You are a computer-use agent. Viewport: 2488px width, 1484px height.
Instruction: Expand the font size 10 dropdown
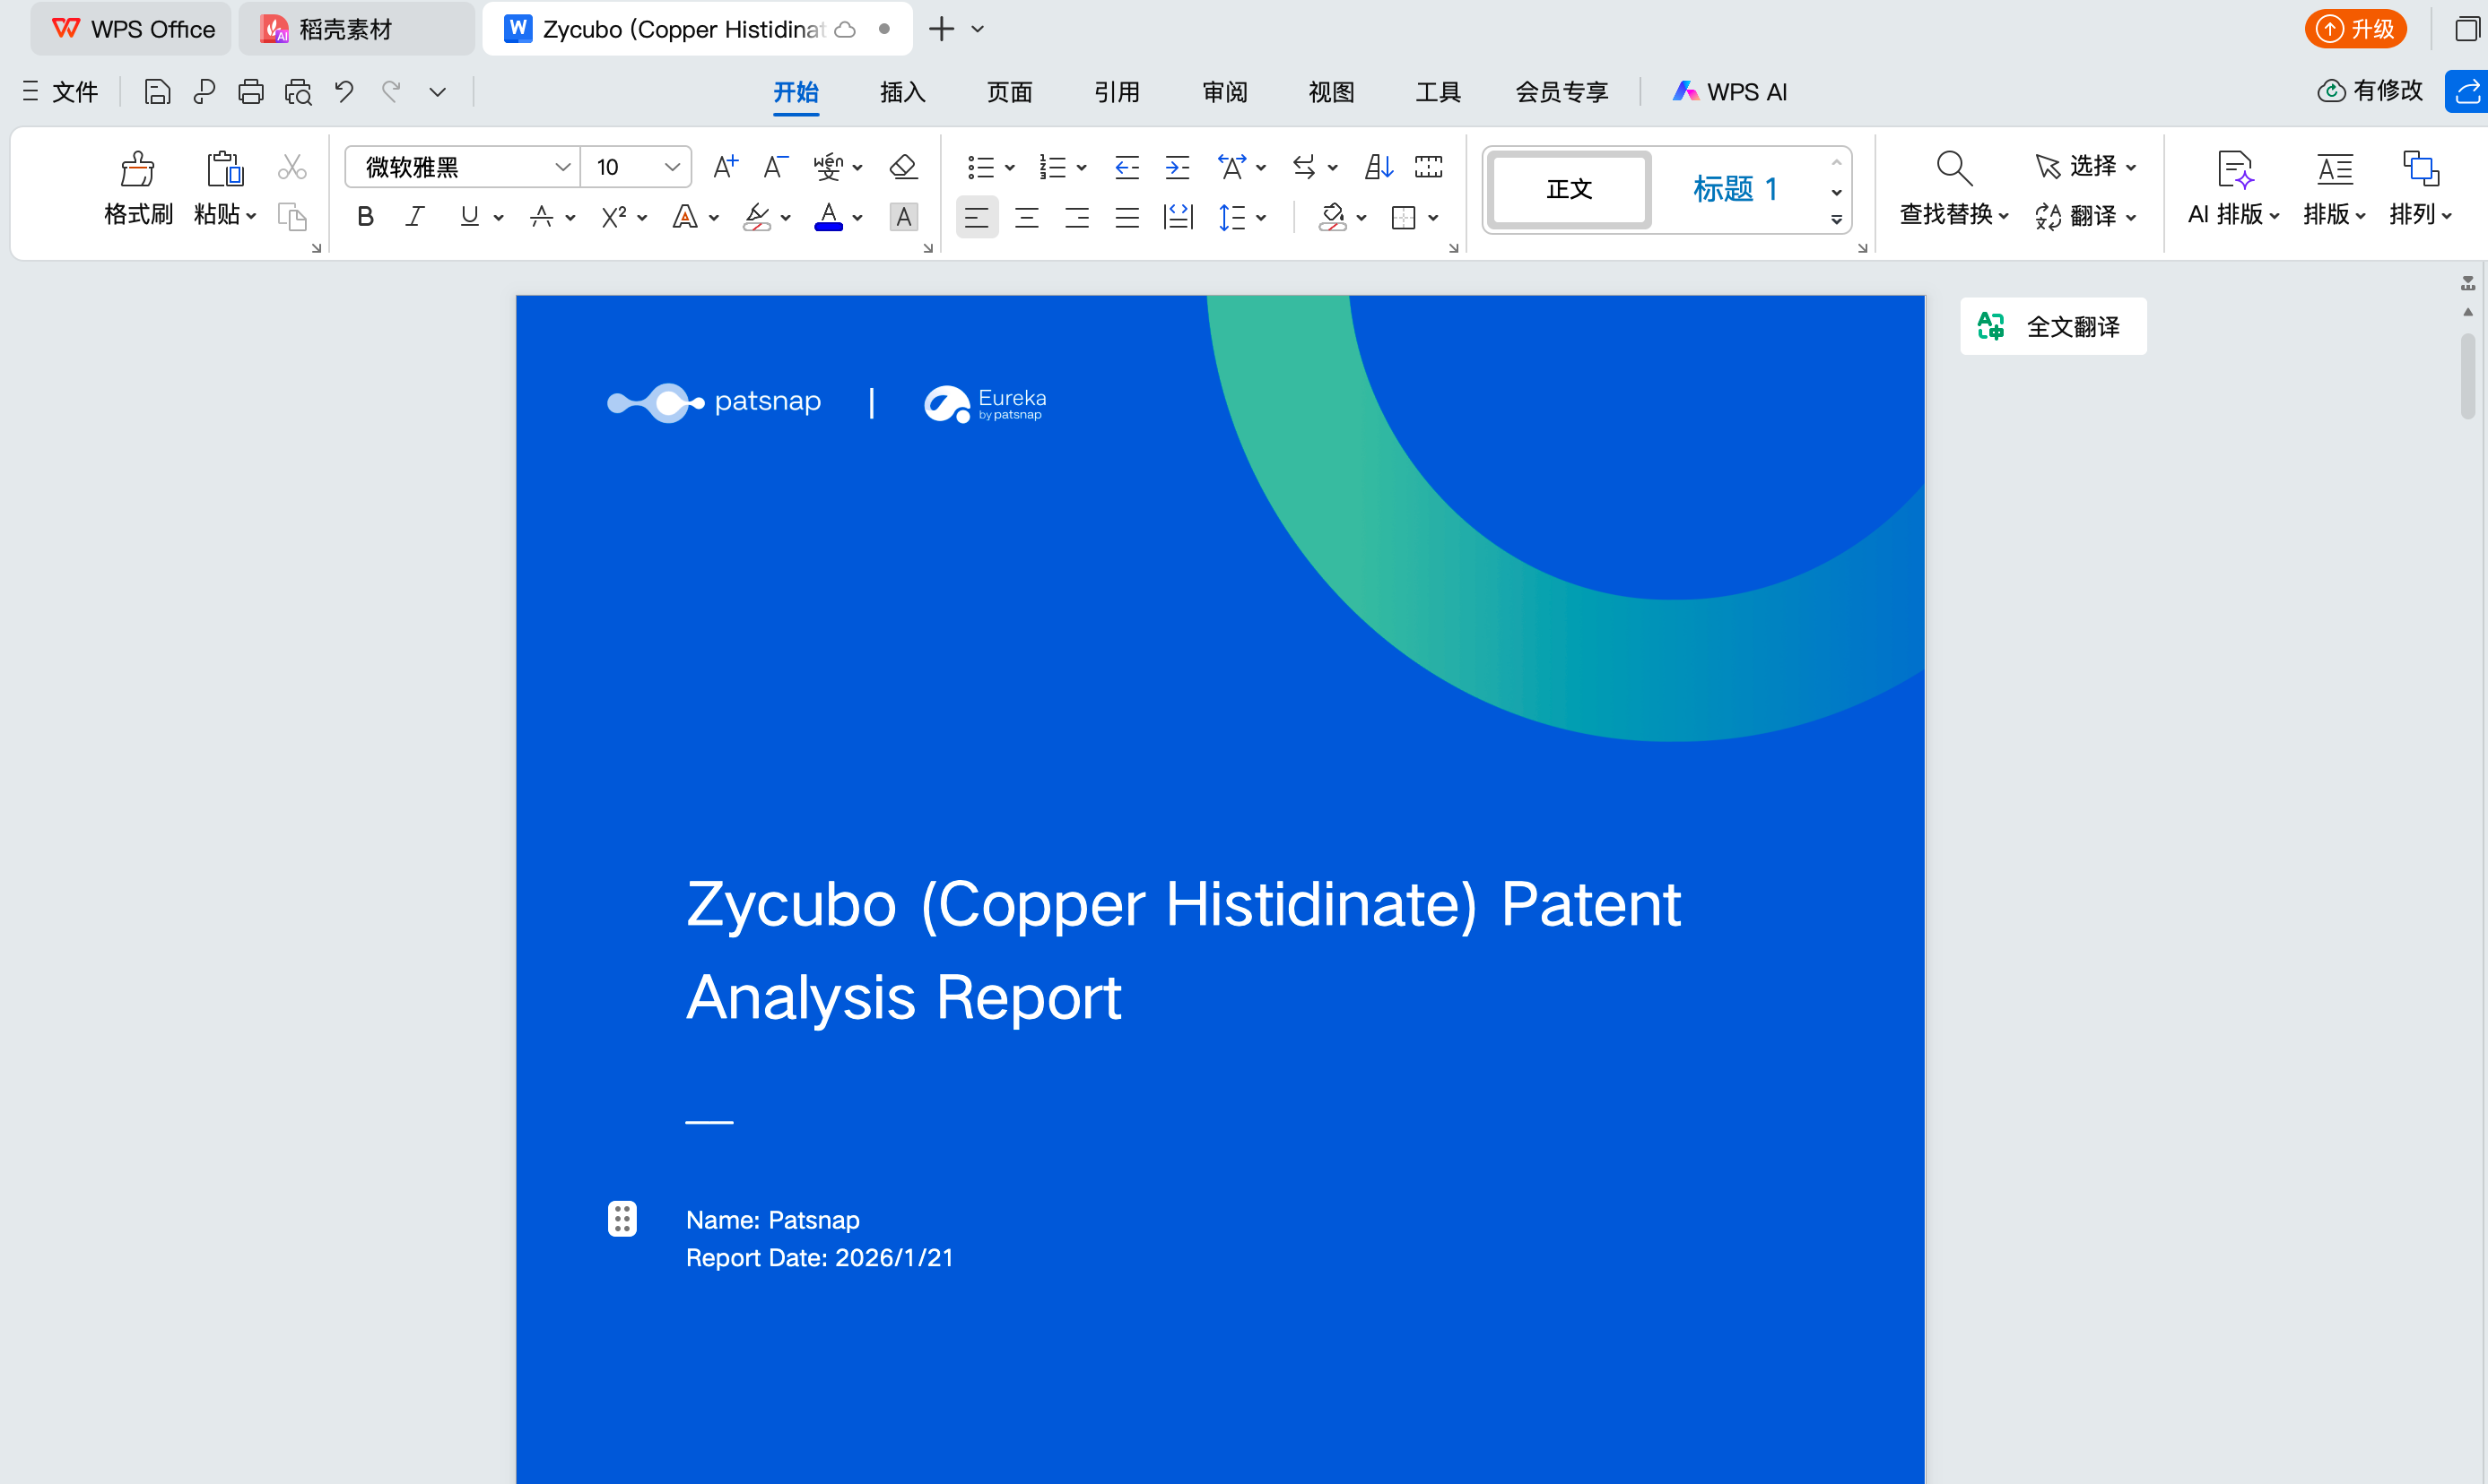pos(672,167)
